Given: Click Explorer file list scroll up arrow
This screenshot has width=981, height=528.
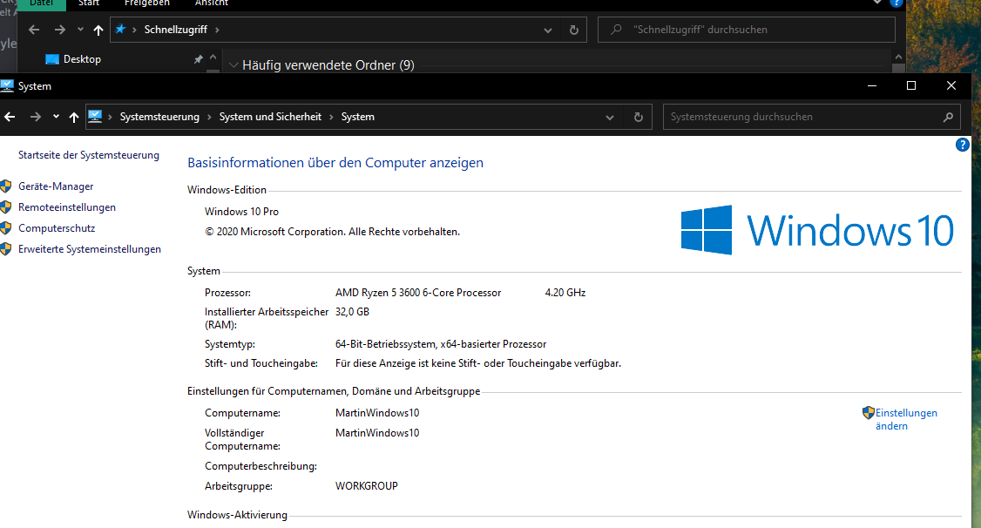Looking at the screenshot, I should pos(898,57).
